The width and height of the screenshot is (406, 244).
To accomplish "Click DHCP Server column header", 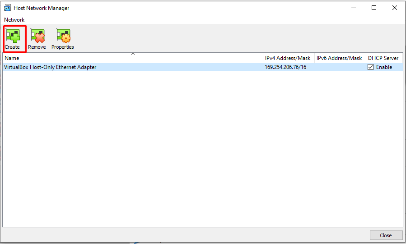I will pyautogui.click(x=384, y=58).
